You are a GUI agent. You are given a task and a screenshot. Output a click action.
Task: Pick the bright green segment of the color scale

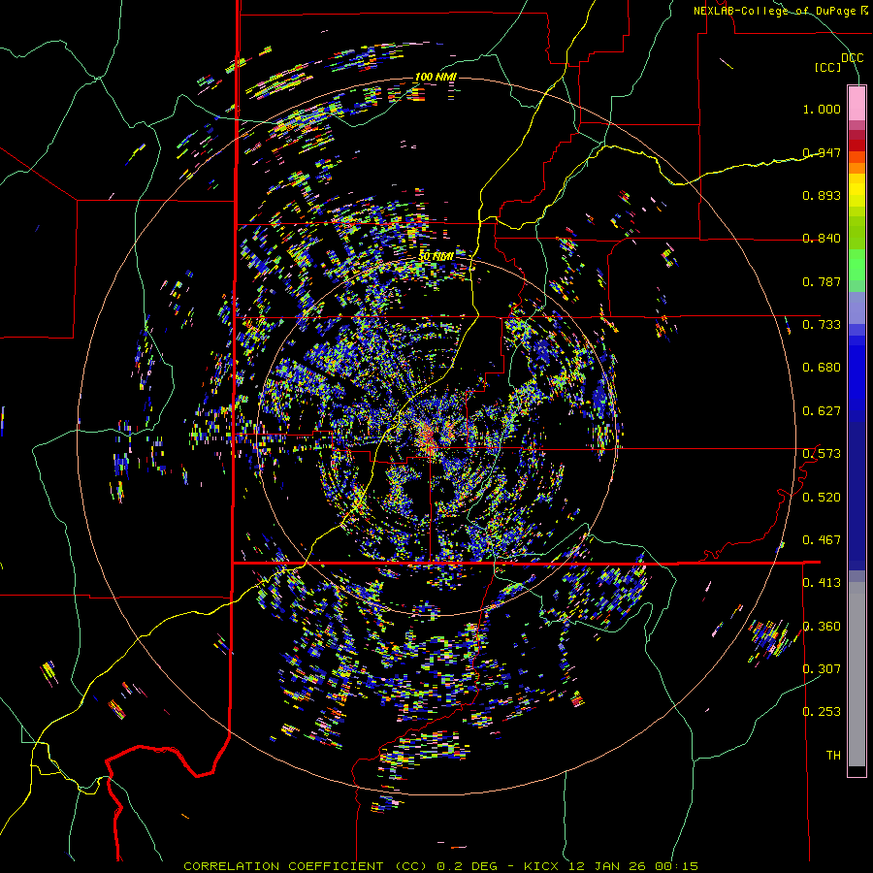pos(857,265)
